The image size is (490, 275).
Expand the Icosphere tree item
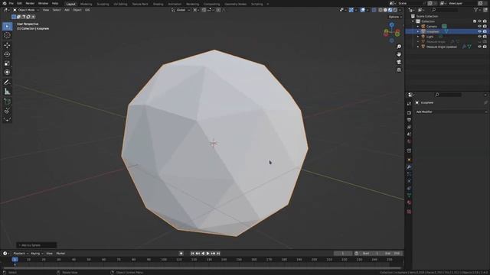tap(418, 31)
